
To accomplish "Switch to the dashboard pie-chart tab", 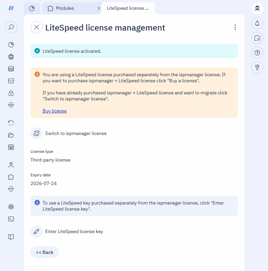I will pos(32,8).
